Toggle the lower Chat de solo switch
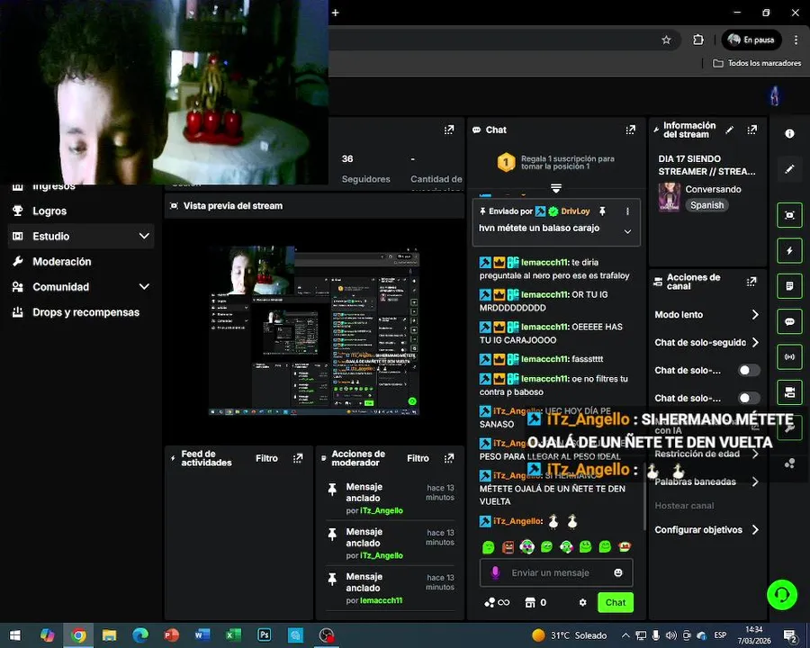Viewport: 810px width, 648px height. click(749, 398)
